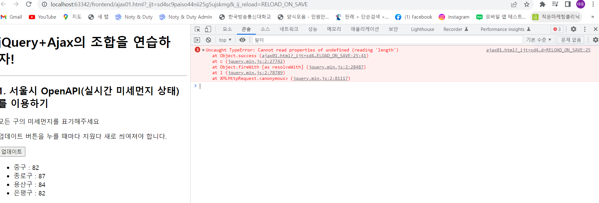
Task: Open the jquery.min.js:2:28487 stack link
Action: click(336, 67)
